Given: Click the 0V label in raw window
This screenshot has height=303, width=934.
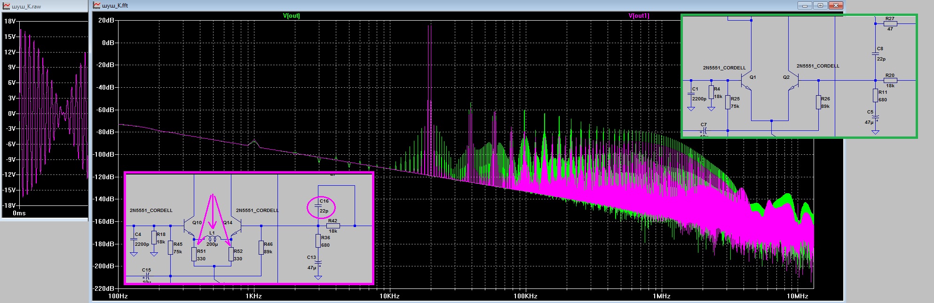Looking at the screenshot, I should click(11, 114).
